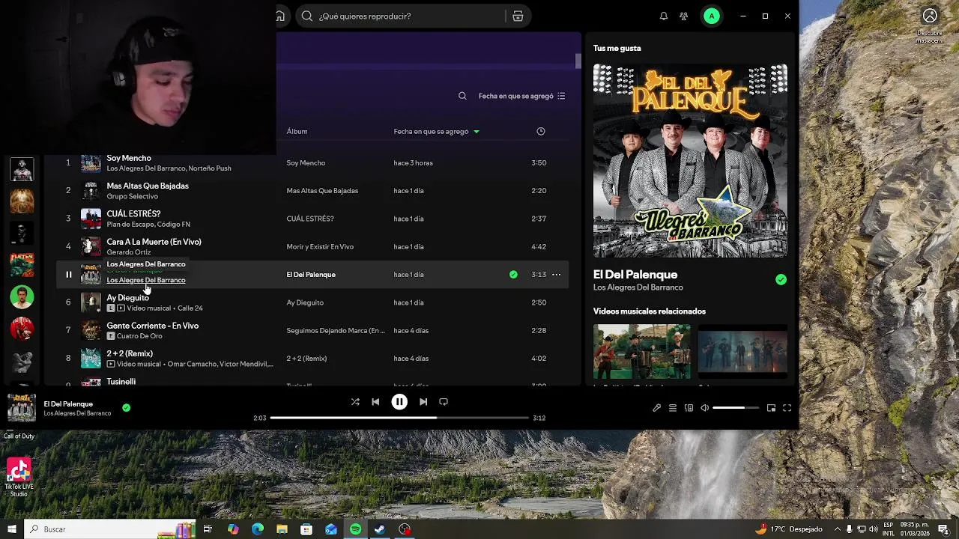Skip to the next track
Viewport: 959px width, 539px height.
(x=423, y=402)
